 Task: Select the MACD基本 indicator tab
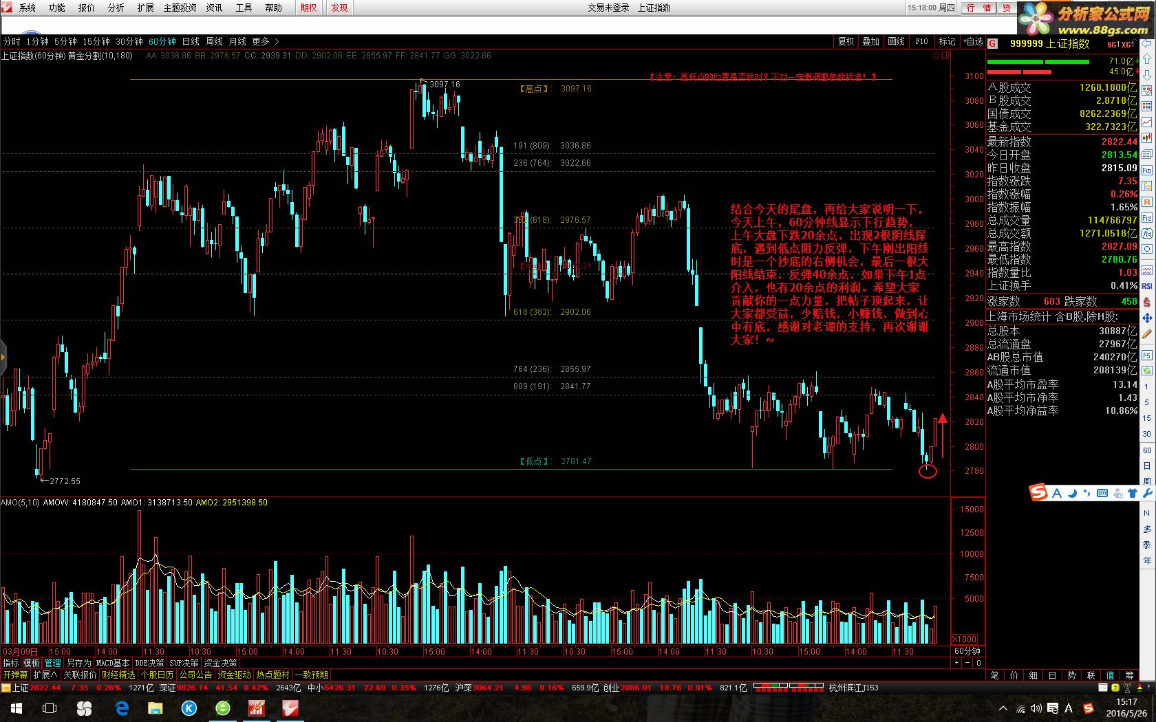point(113,663)
